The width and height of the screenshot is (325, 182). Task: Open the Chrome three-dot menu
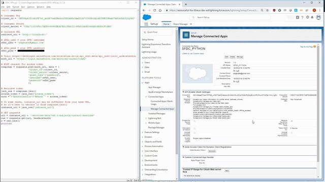point(320,10)
